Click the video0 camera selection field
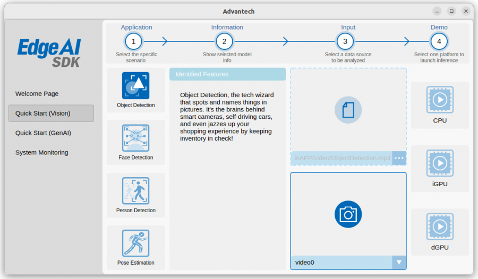The image size is (478, 279). coord(342,262)
